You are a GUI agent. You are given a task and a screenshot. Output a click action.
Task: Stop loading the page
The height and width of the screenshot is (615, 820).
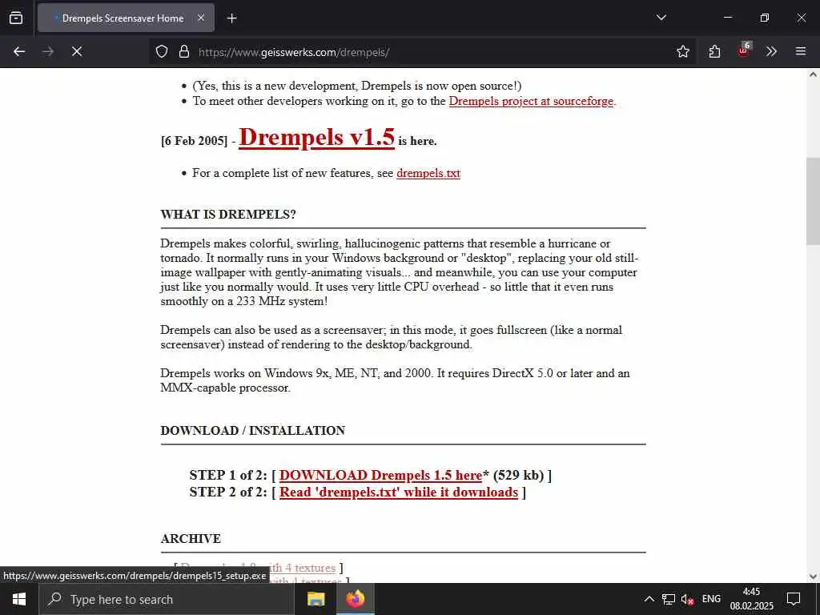click(x=77, y=51)
